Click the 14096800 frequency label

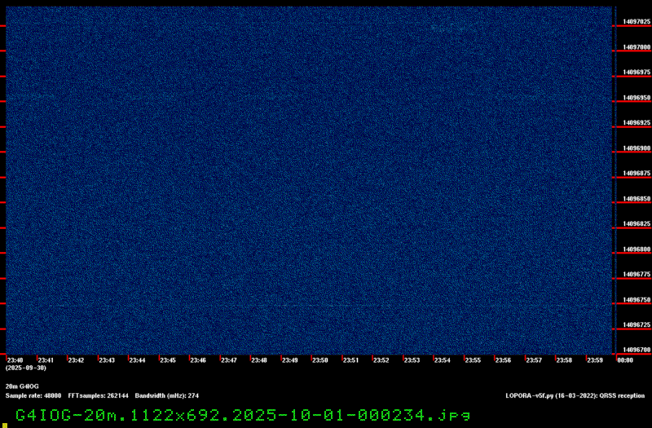[x=637, y=249]
